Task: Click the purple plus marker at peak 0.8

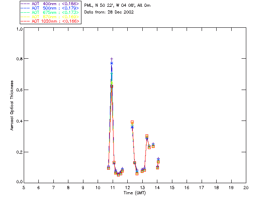Action: pos(111,59)
